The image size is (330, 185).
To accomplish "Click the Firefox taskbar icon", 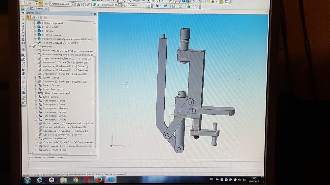I will 99,180.
